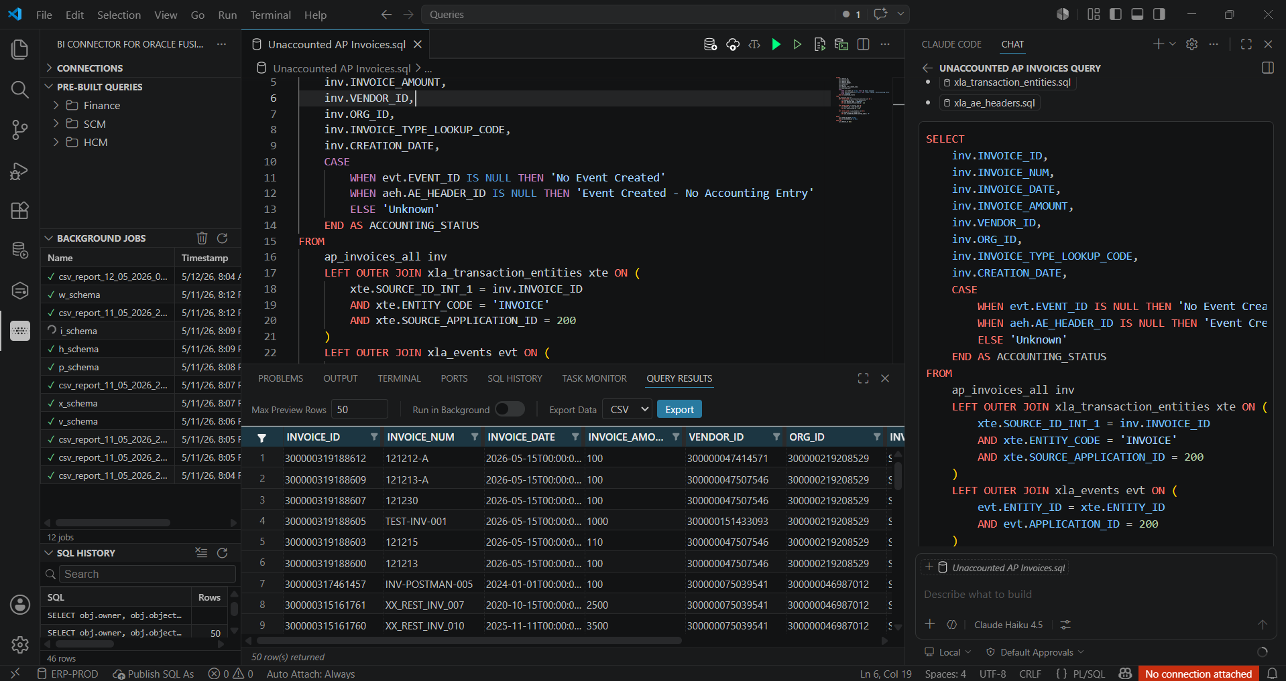The width and height of the screenshot is (1286, 681).
Task: Toggle the secondary side bar layout
Action: pos(1159,14)
